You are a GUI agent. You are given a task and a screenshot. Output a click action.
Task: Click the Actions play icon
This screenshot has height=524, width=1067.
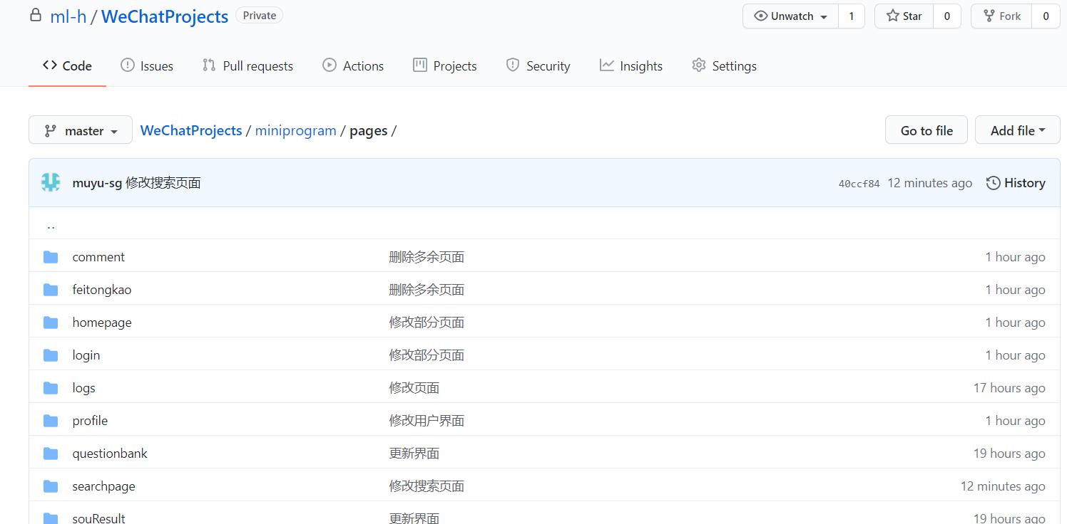[330, 65]
